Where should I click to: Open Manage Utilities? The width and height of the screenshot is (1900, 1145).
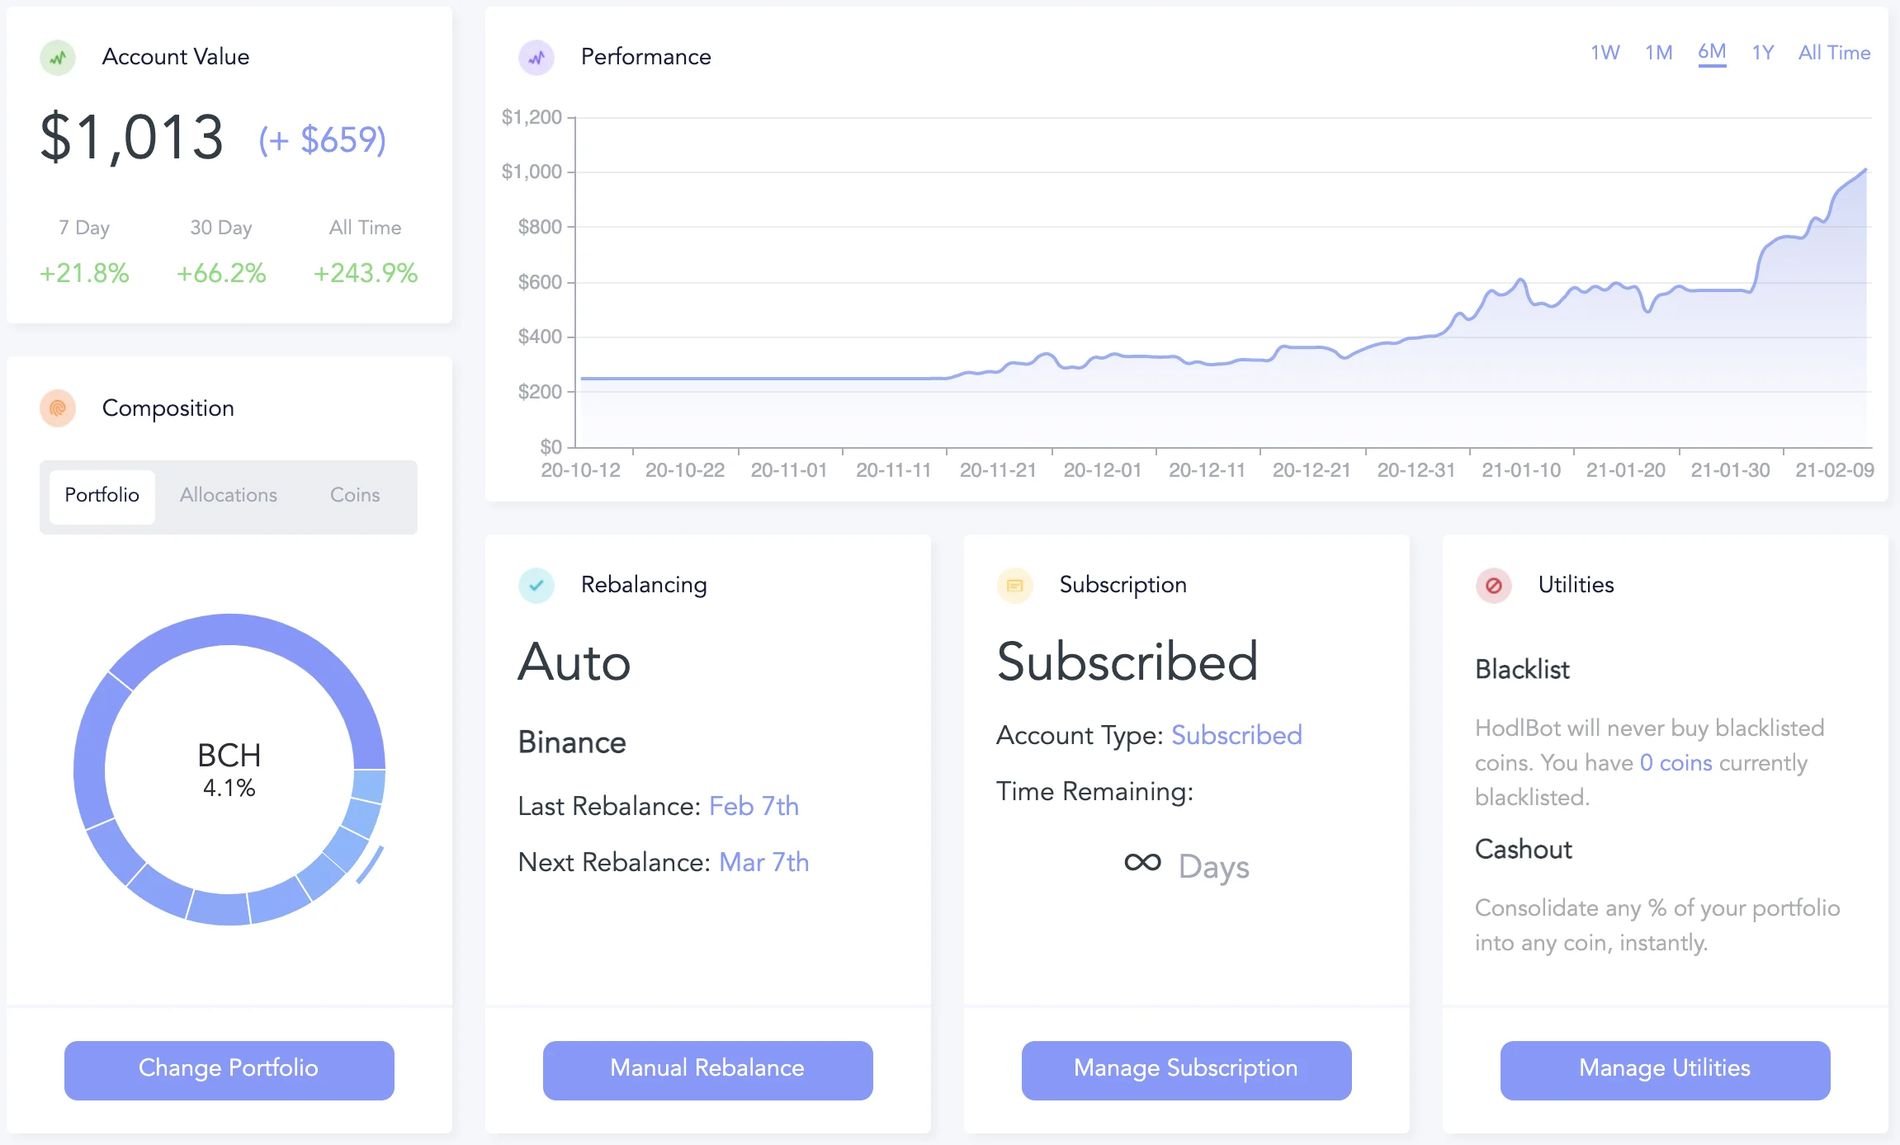click(x=1665, y=1070)
